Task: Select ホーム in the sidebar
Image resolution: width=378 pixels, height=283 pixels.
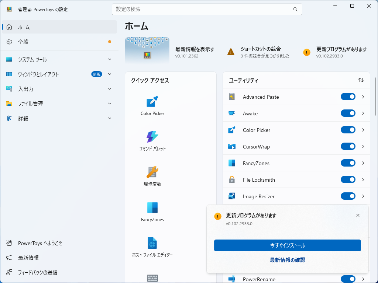Action: [x=59, y=27]
